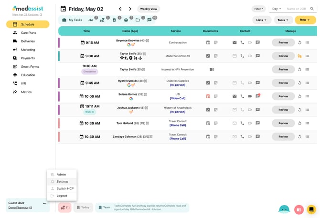
Task: Start video call in Selena Gomez row
Action: [250, 96]
